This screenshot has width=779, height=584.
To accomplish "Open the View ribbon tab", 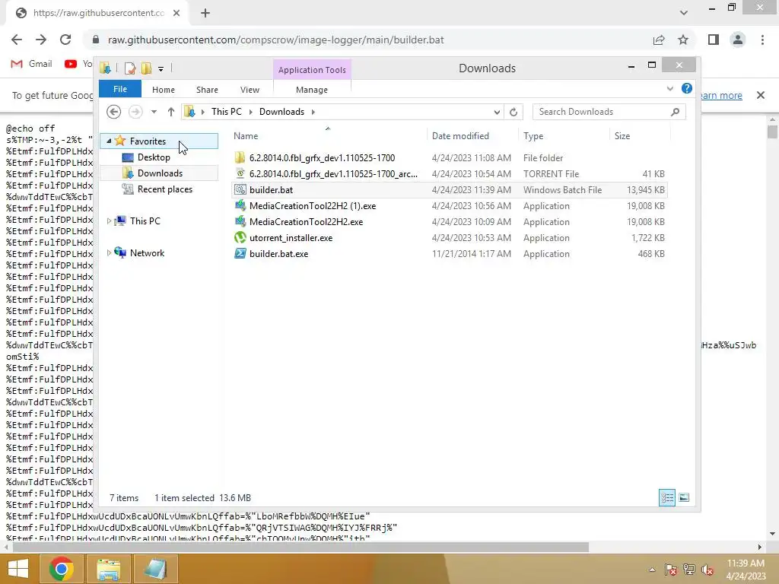I will coord(250,90).
